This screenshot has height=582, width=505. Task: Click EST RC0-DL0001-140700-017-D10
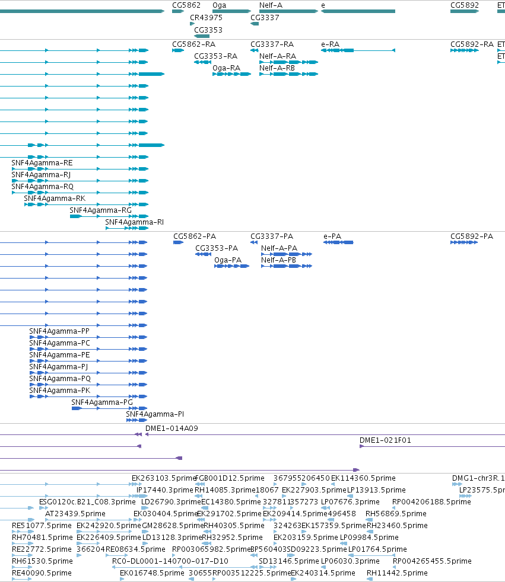[x=170, y=561]
